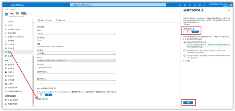Copy tenant ID with the copy icon
Screen dimensions: 235x111
point(114,60)
